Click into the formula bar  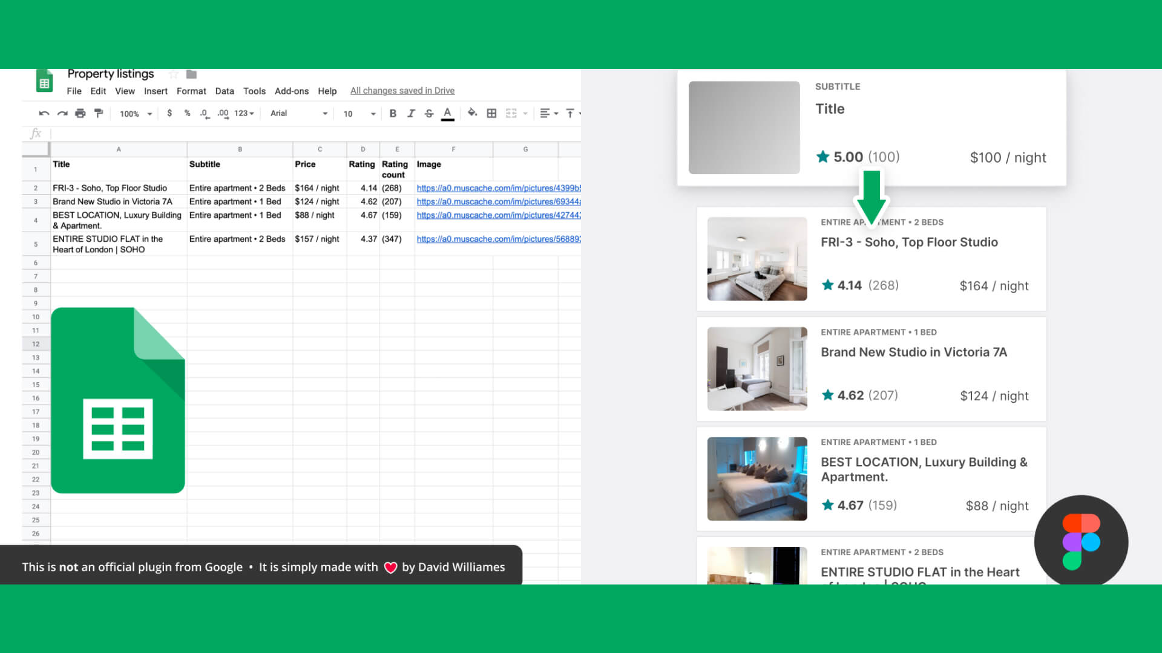point(315,134)
